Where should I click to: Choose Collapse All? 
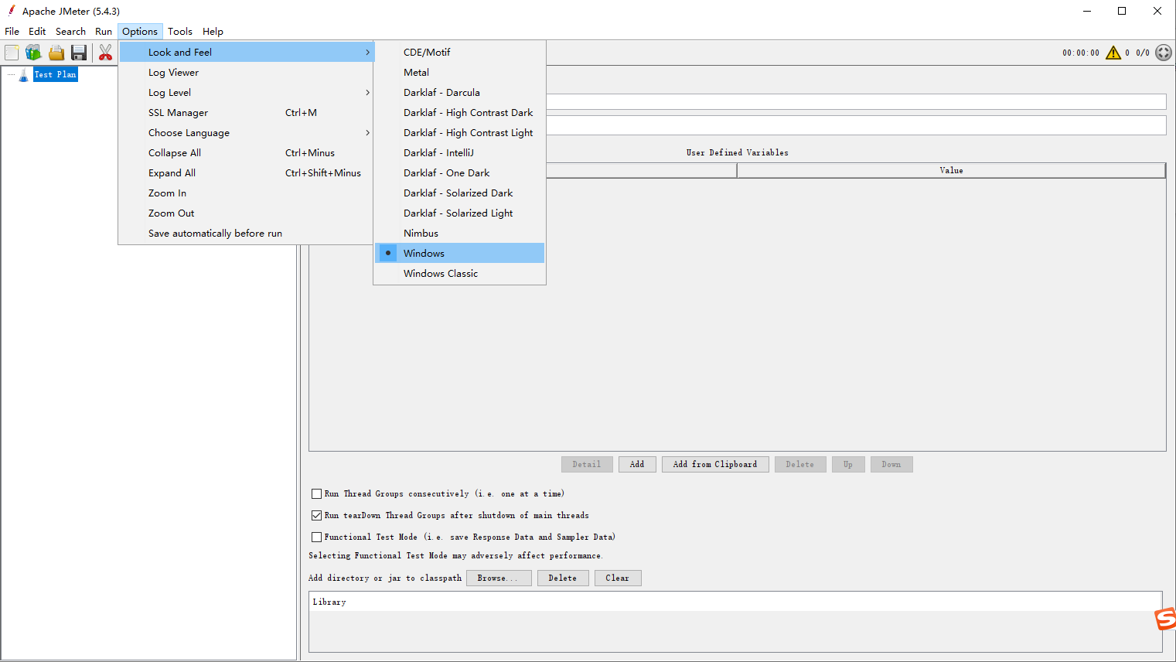click(247, 152)
